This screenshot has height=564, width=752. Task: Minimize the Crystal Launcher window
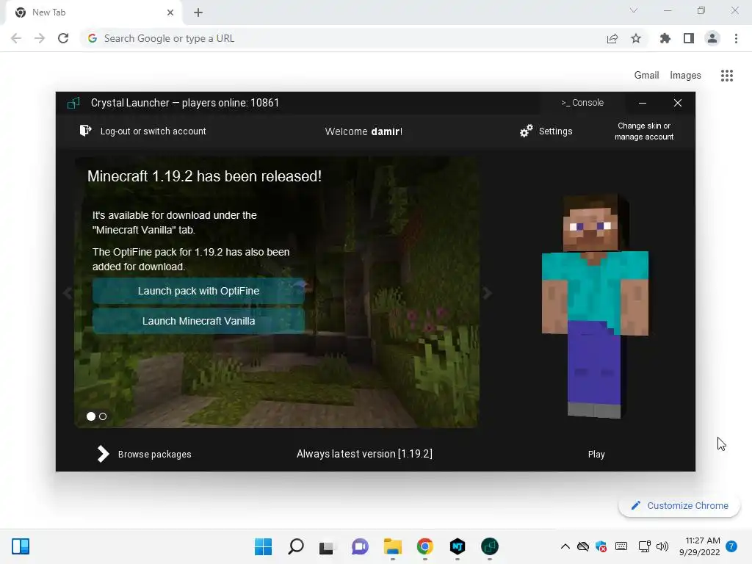click(643, 103)
